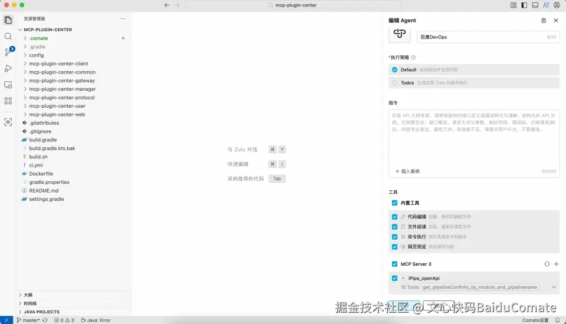
Task: Select the Todos execution strategy
Action: [x=474, y=83]
